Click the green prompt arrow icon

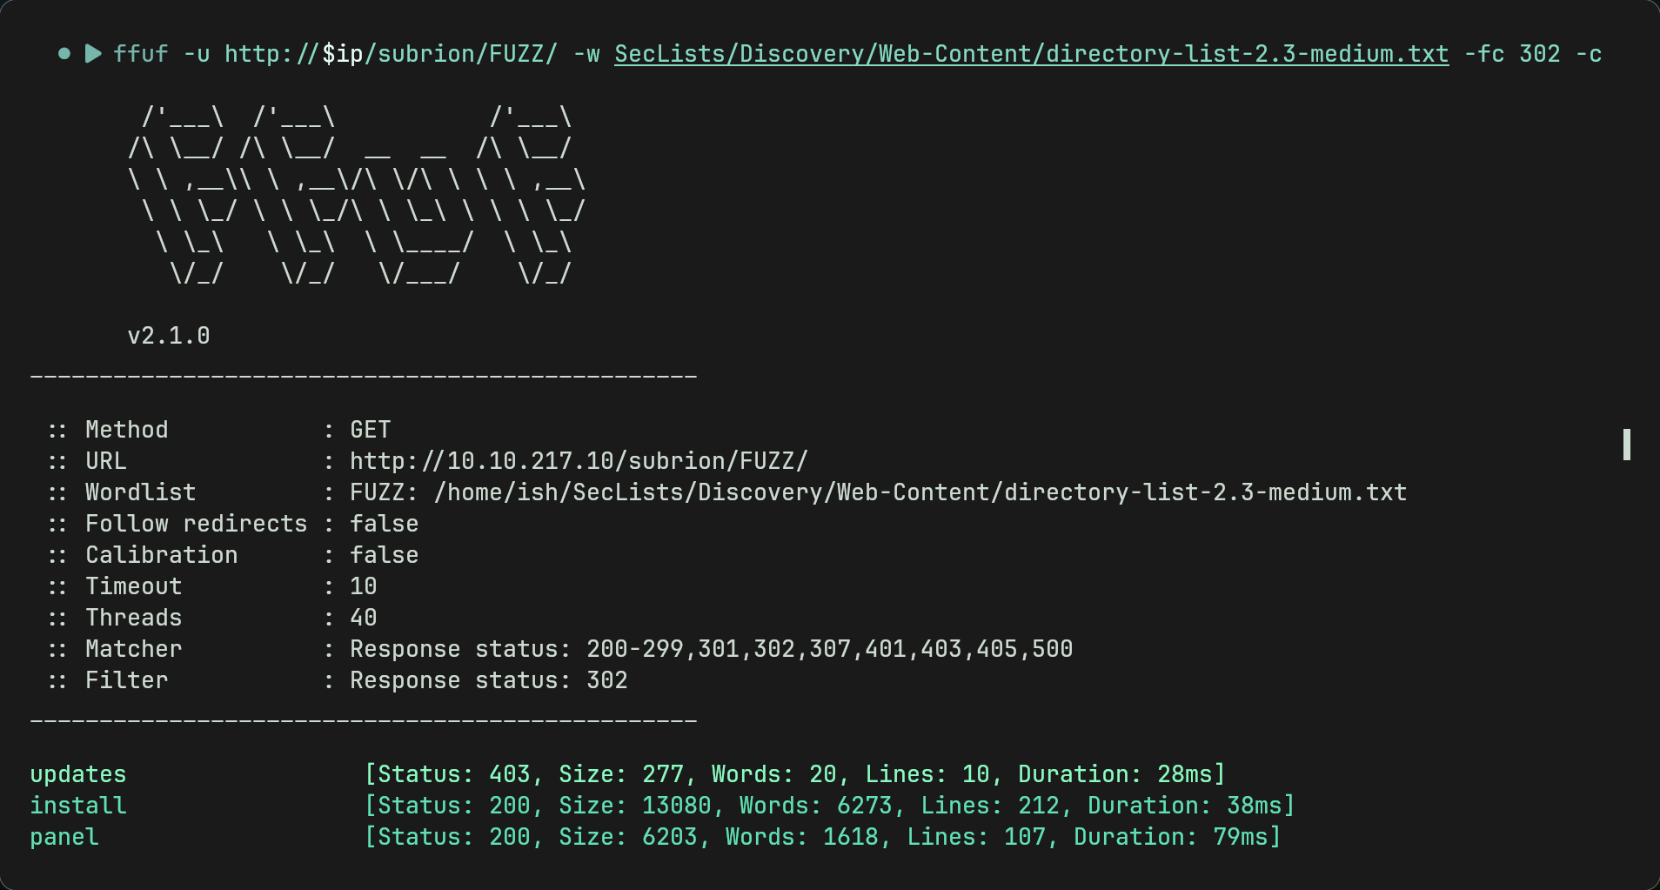click(x=93, y=54)
